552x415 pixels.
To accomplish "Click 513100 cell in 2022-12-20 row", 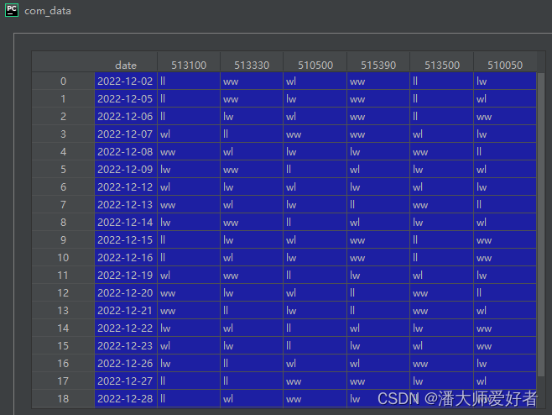I will 189,292.
